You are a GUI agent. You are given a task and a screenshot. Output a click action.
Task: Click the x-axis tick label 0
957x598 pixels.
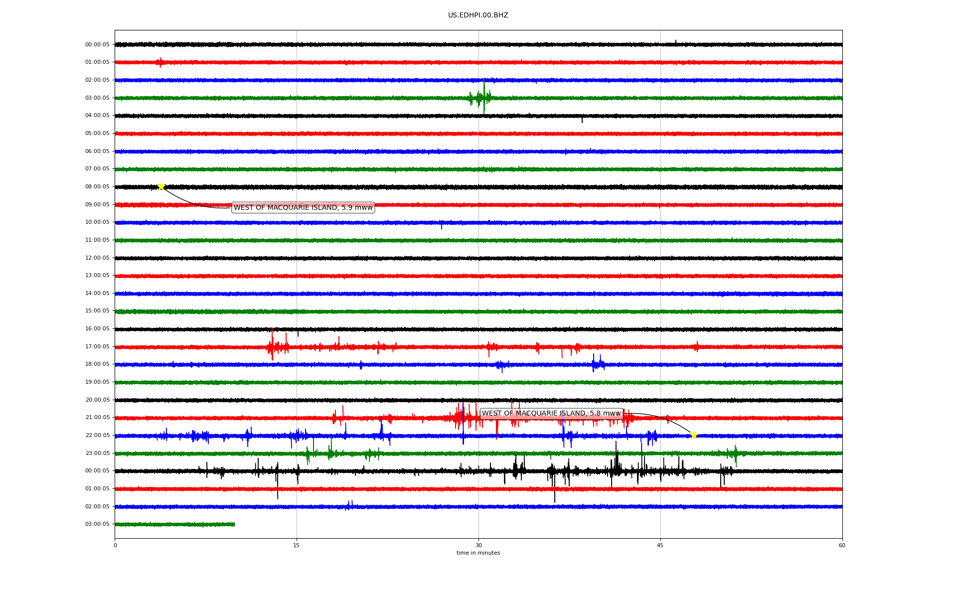pyautogui.click(x=115, y=545)
